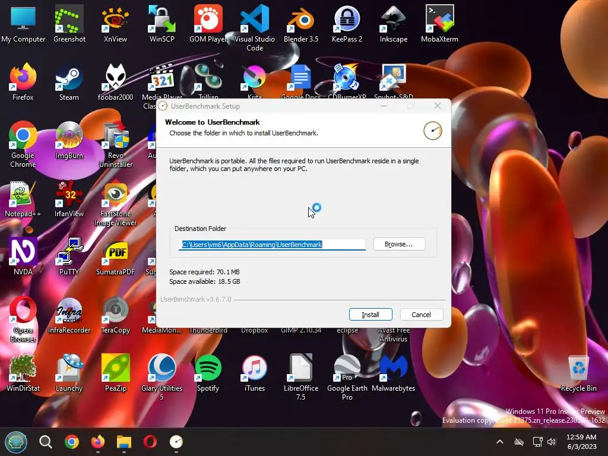Launch Spotify from the desktop
The image size is (608, 456).
click(x=208, y=373)
